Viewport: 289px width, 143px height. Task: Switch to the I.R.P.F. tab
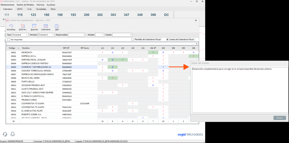(x=20, y=9)
